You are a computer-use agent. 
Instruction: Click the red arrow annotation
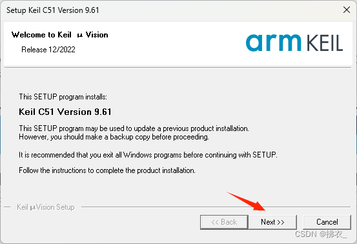[247, 201]
